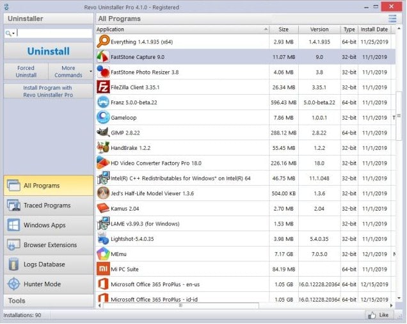Click the Kamus 2.04 book icon
Screen dimensions: 407x324
pyautogui.click(x=103, y=208)
